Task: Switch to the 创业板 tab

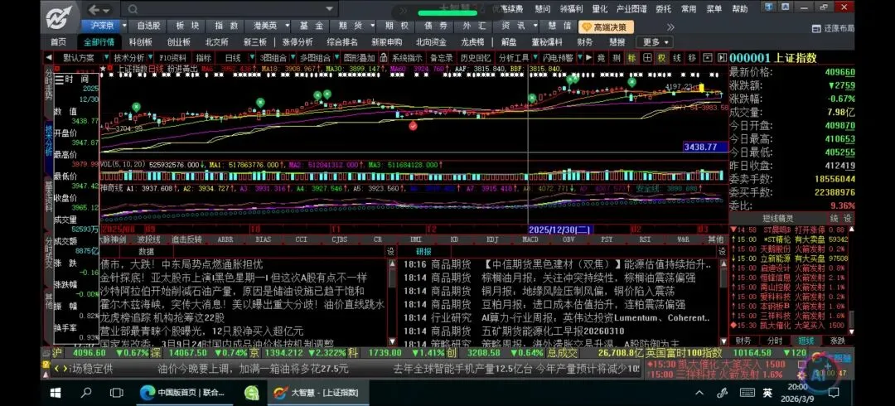Action: [179, 42]
